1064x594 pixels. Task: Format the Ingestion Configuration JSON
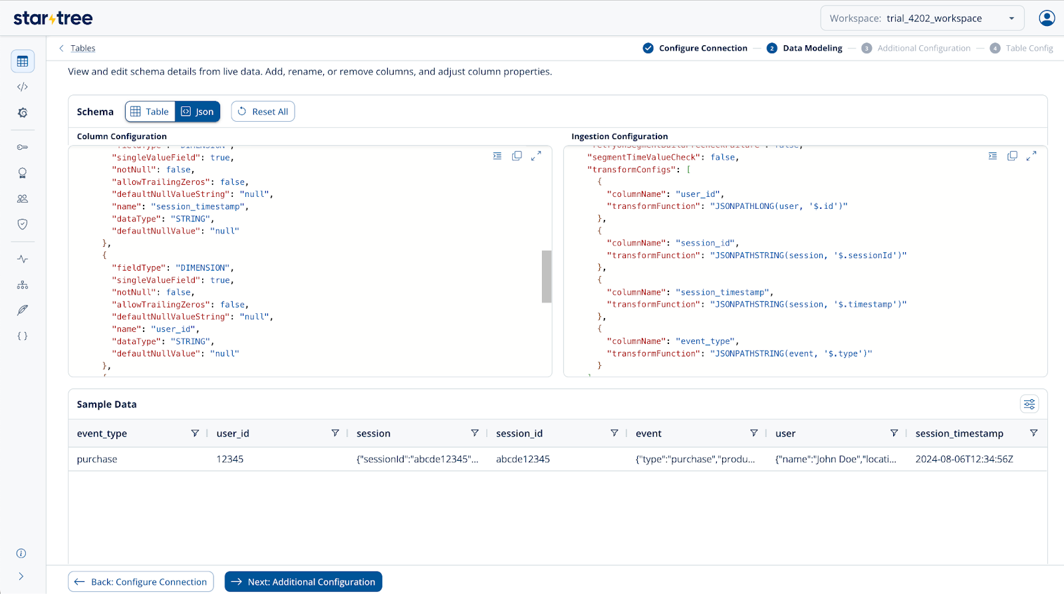992,156
